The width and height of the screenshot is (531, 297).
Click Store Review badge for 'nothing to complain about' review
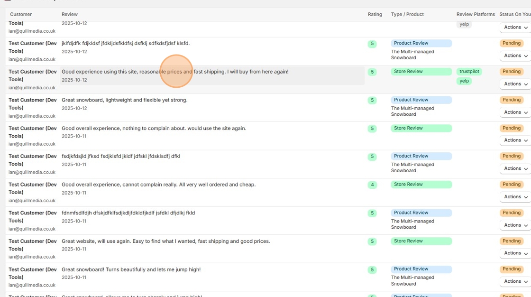421,128
